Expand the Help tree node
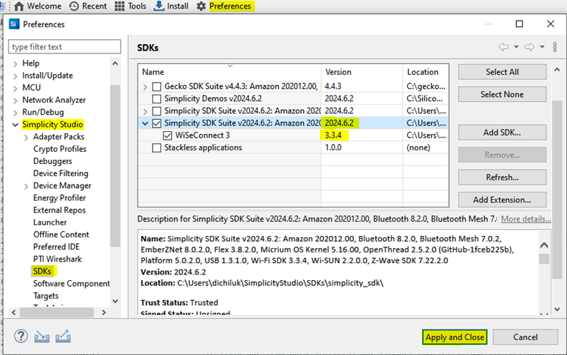This screenshot has width=567, height=355. [15, 64]
